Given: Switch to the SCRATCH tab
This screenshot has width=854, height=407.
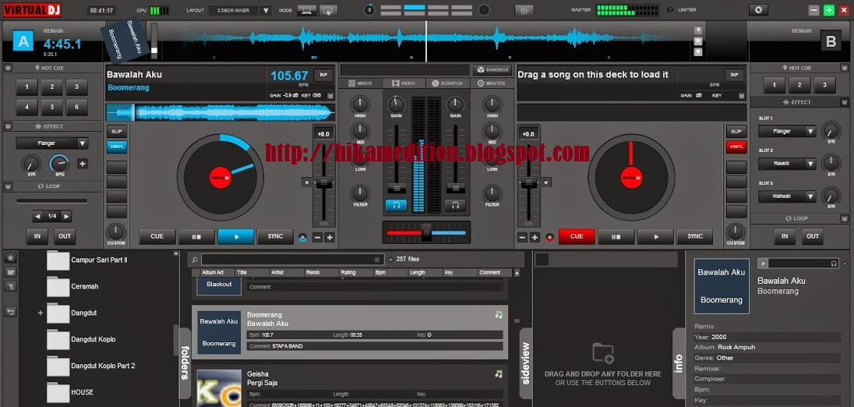Looking at the screenshot, I should pyautogui.click(x=447, y=83).
